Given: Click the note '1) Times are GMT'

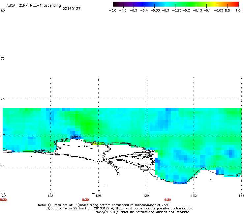Looking at the screenshot, I should point(62,205).
